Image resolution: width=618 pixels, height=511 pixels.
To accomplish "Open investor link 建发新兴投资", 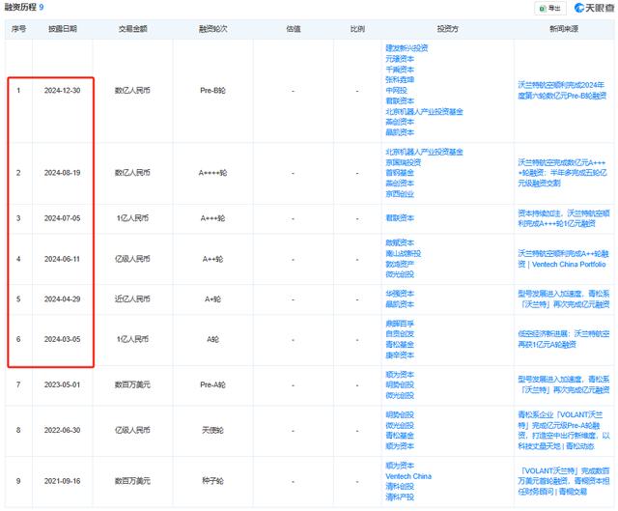I will [x=407, y=48].
